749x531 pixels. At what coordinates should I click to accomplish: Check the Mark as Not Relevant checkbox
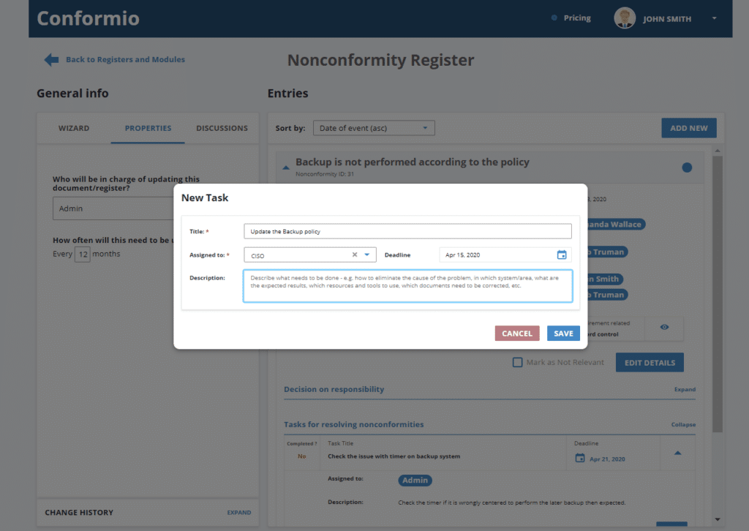click(517, 362)
